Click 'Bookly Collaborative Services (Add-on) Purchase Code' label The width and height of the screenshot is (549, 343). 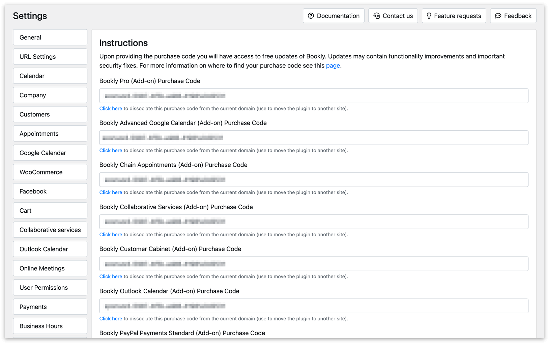176,207
